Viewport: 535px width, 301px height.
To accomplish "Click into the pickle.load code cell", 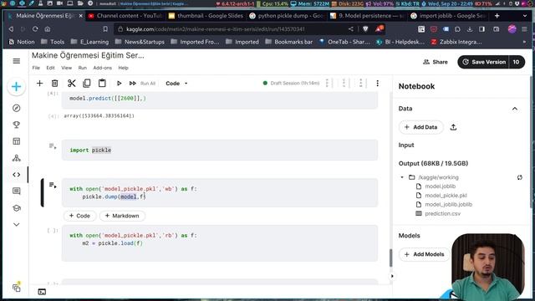I will point(220,243).
